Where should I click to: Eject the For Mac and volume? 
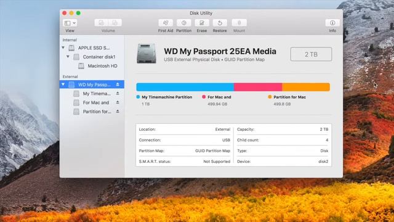118,102
